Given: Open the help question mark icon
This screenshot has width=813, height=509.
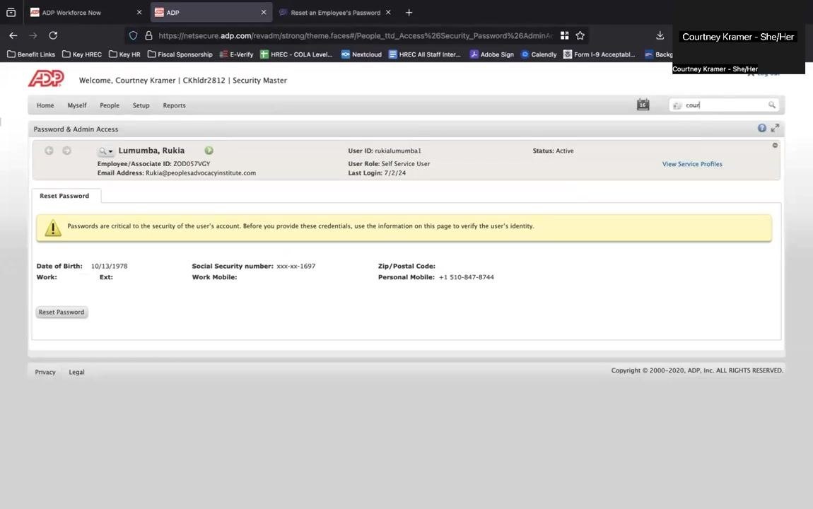Looking at the screenshot, I should [761, 128].
